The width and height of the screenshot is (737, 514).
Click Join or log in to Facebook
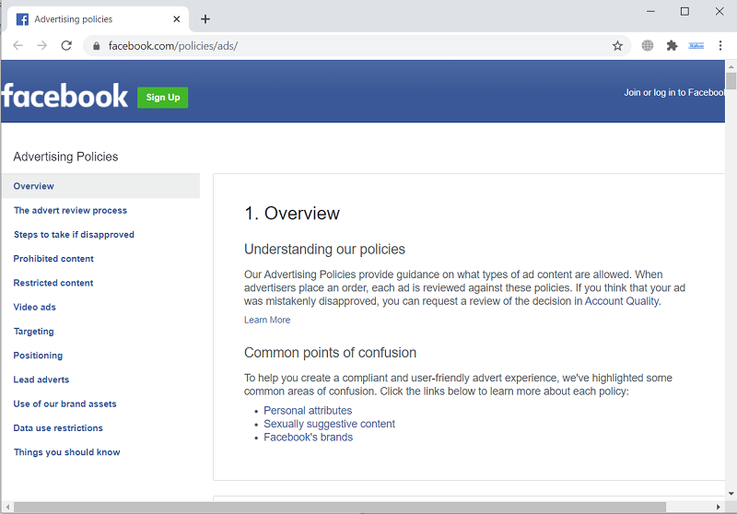674,92
